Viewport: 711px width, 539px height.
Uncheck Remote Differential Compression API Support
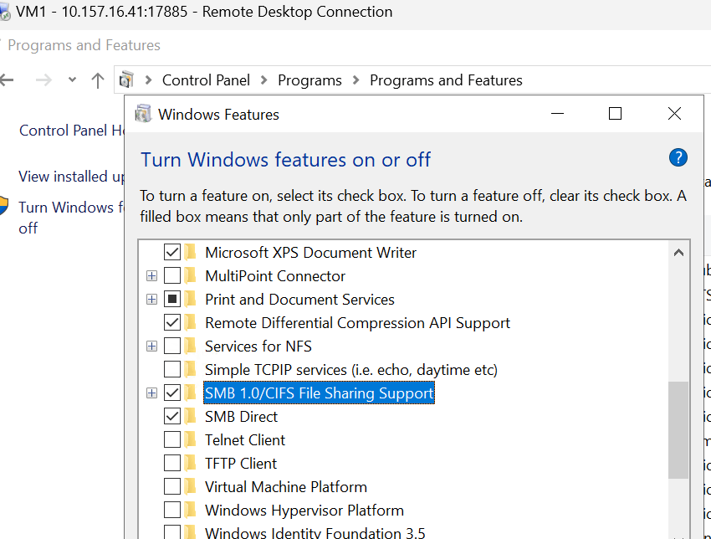coord(172,322)
